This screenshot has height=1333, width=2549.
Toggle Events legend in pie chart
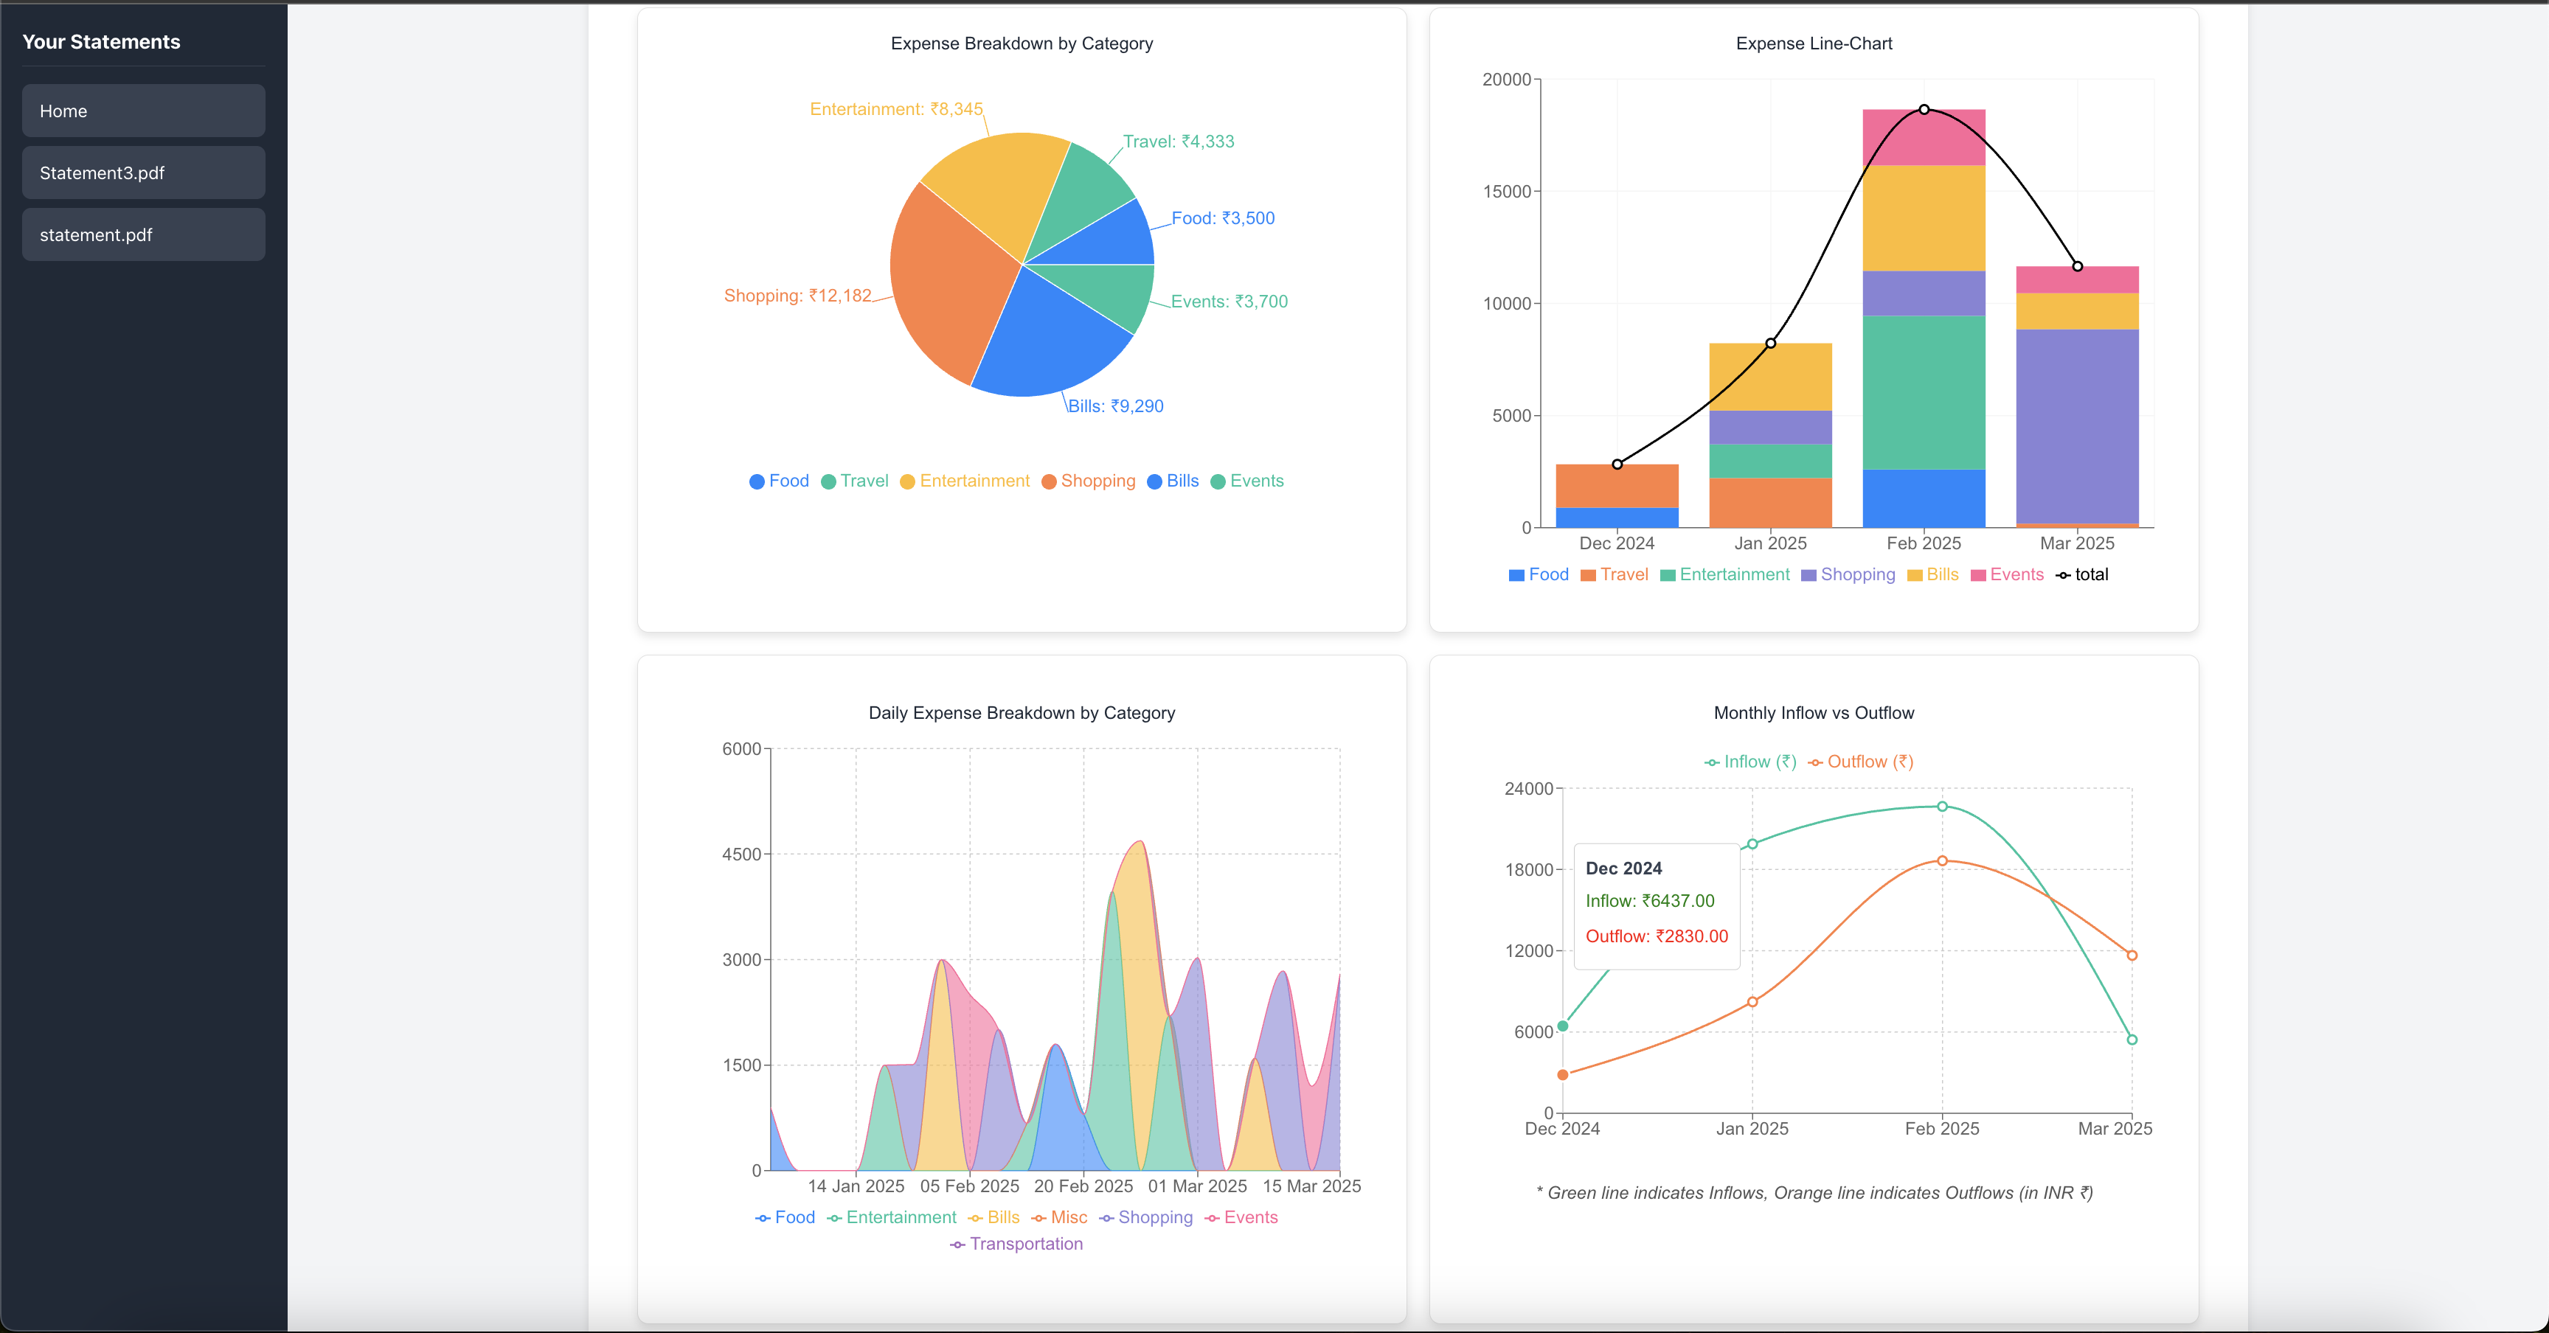[x=1246, y=481]
